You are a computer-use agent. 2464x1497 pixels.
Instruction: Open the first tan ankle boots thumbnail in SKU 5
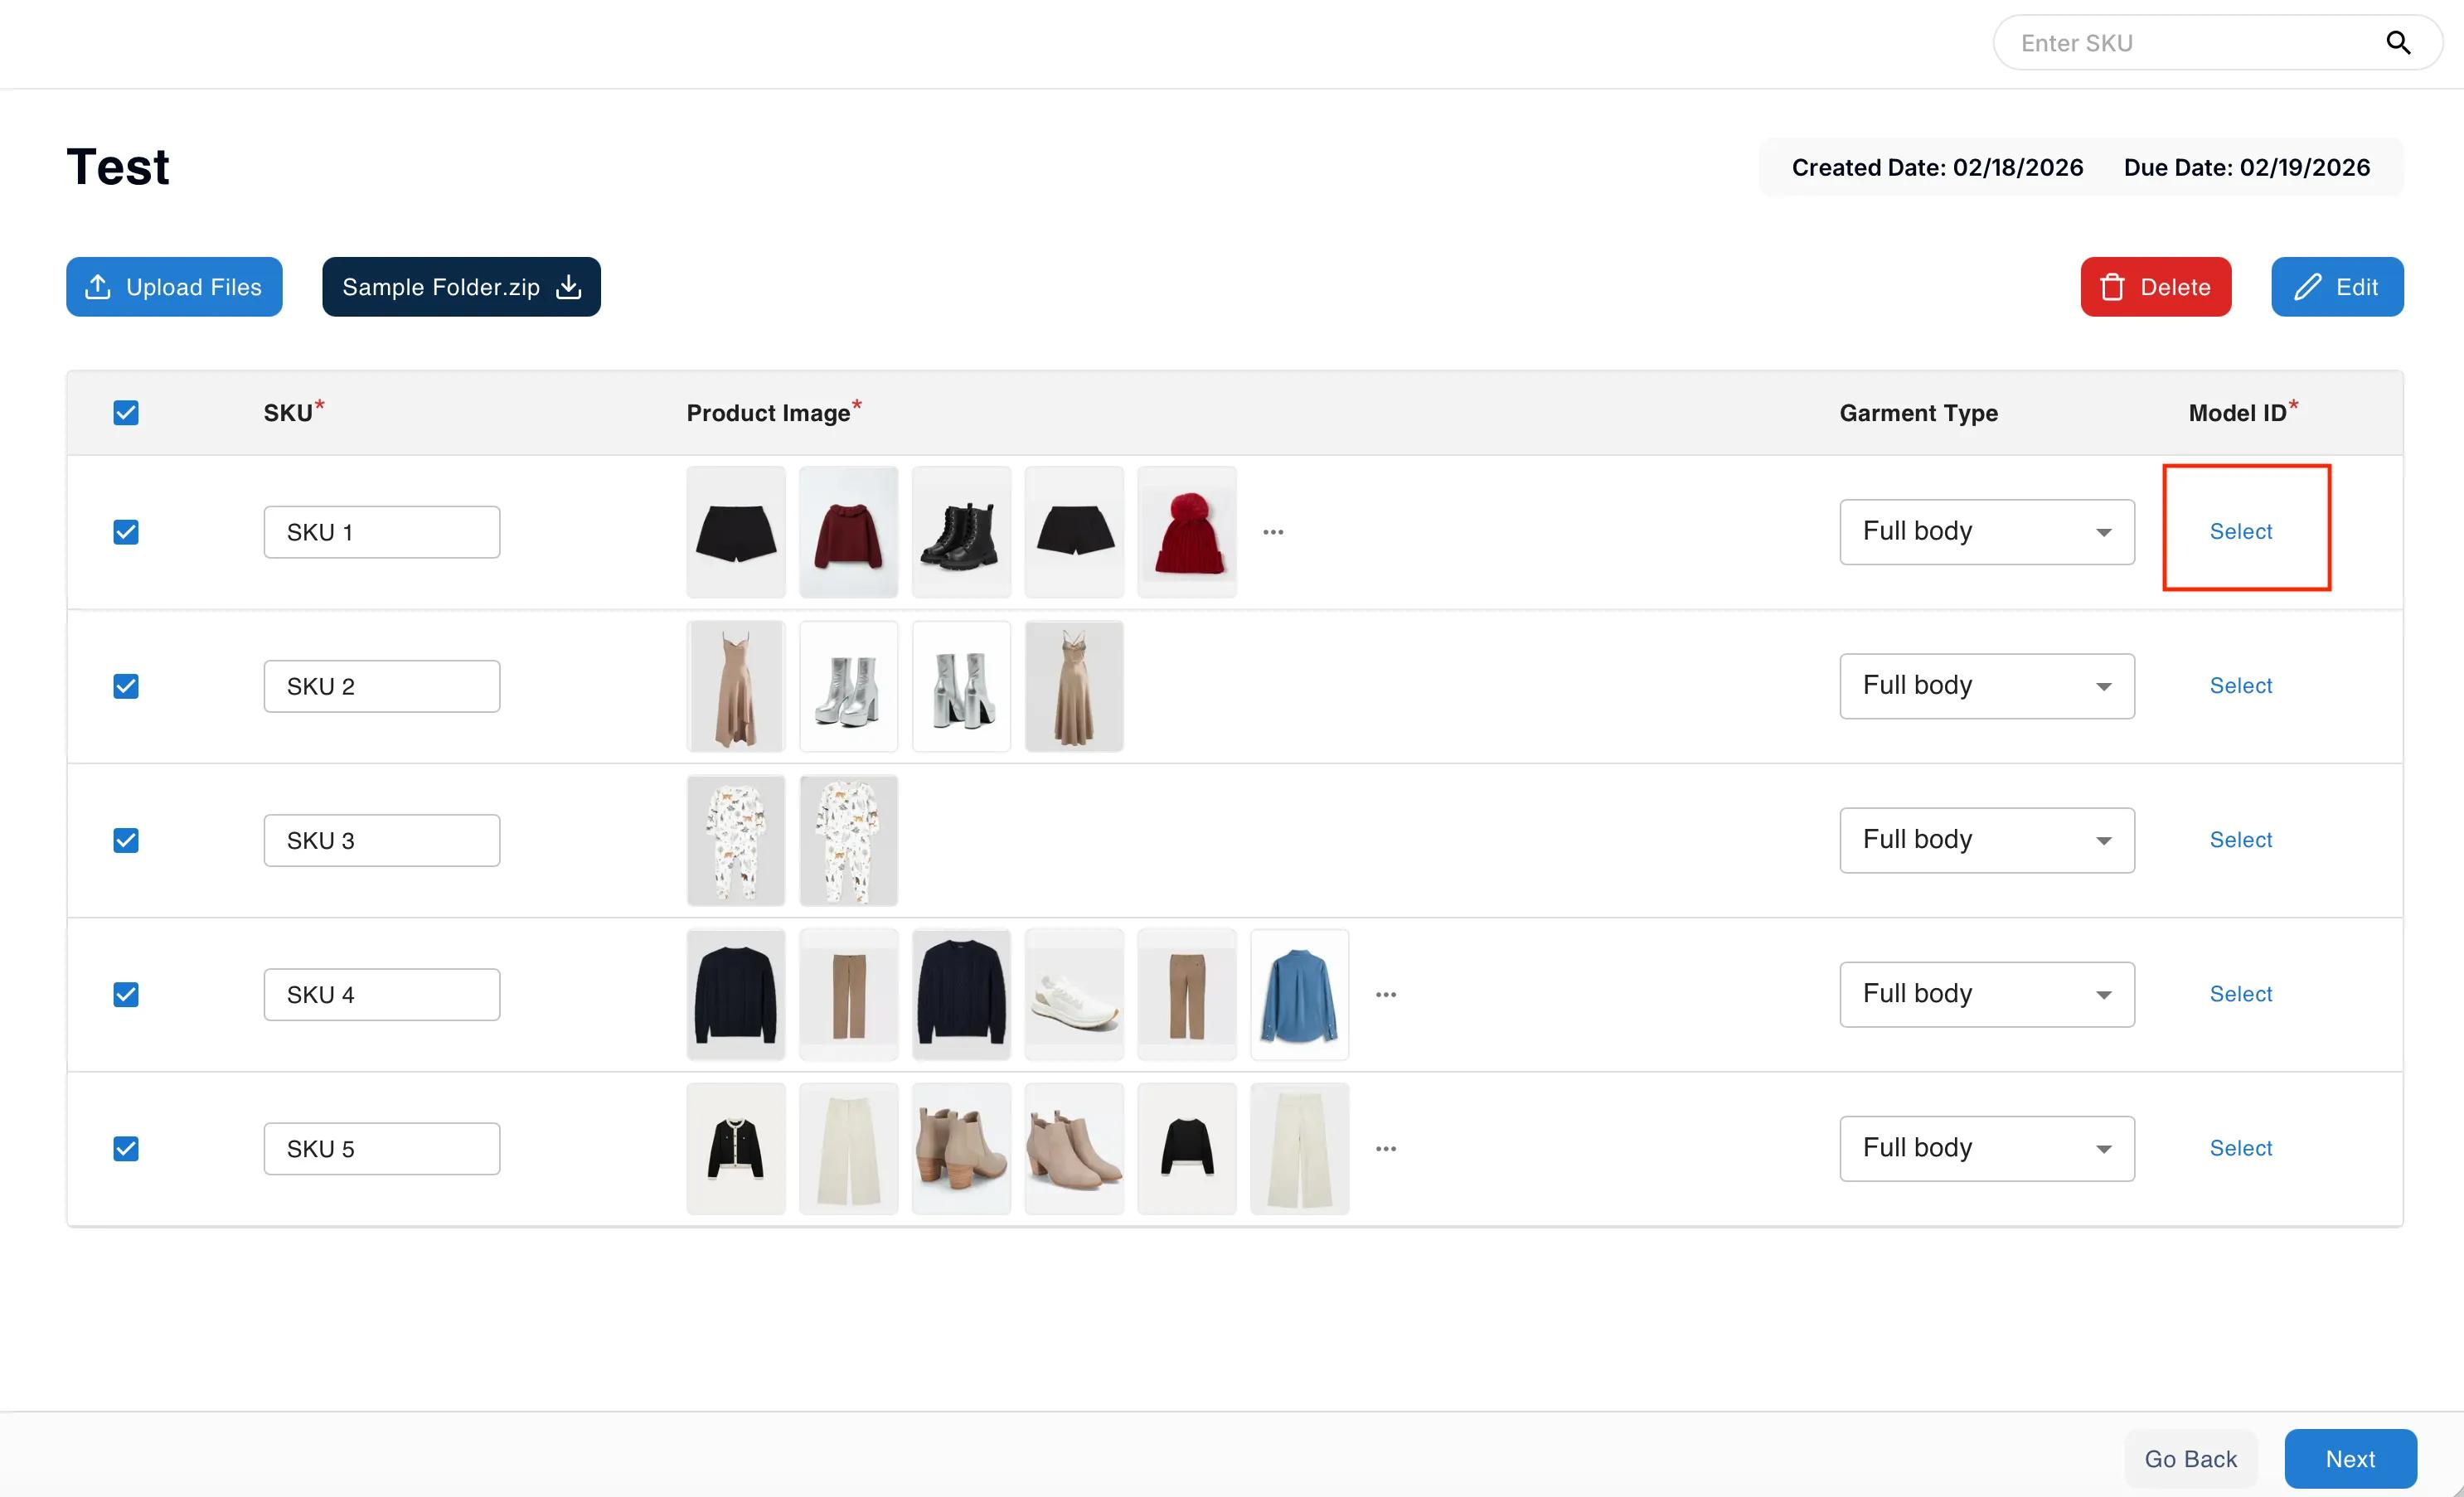(x=961, y=1148)
